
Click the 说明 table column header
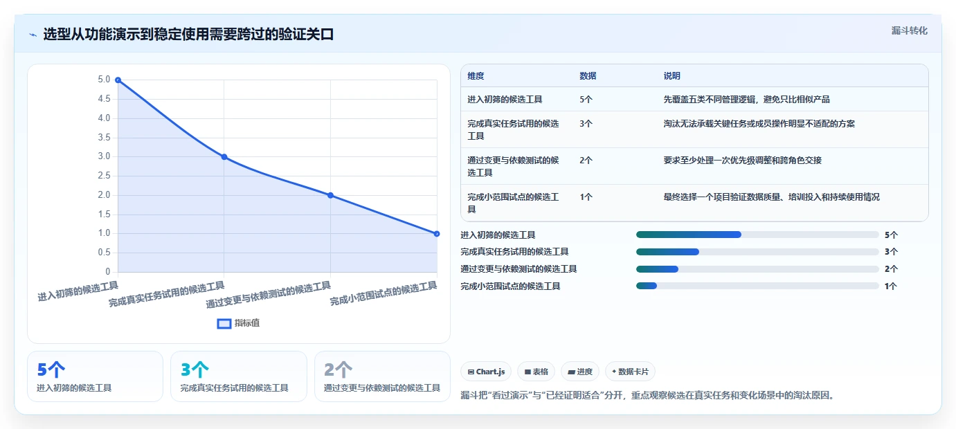point(671,76)
